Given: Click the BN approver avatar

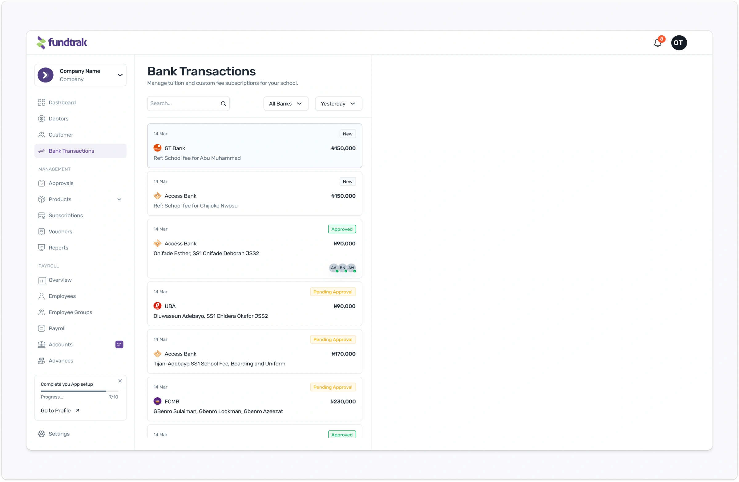Looking at the screenshot, I should [x=342, y=268].
